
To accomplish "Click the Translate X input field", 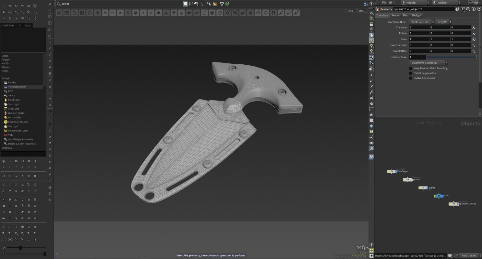I will click(419, 27).
